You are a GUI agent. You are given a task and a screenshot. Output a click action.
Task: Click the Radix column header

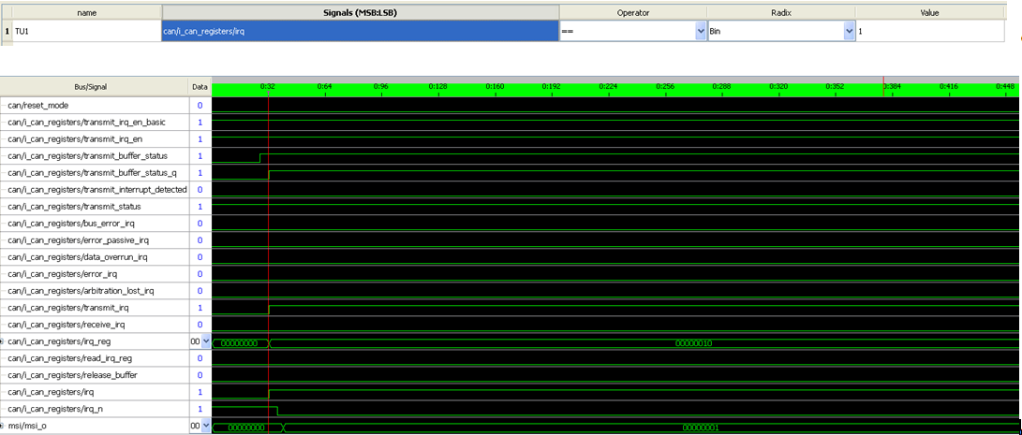pos(781,12)
